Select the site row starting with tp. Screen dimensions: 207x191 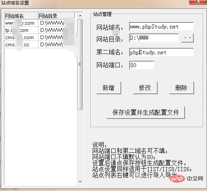pyautogui.click(x=40, y=30)
